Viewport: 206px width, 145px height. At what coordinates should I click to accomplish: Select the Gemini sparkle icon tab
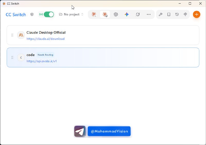coord(127,14)
